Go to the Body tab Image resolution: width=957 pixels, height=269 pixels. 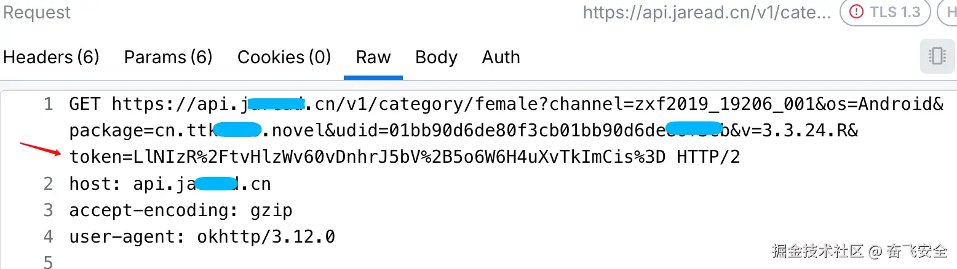(x=436, y=57)
